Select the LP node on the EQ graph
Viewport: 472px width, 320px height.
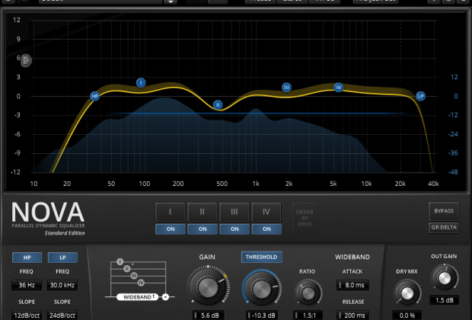coord(420,97)
